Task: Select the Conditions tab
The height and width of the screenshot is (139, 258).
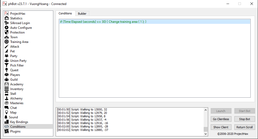Action: pyautogui.click(x=65, y=13)
